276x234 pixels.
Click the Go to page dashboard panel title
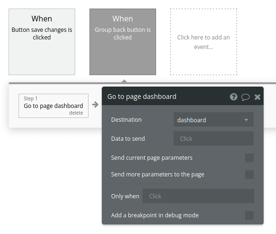(142, 97)
